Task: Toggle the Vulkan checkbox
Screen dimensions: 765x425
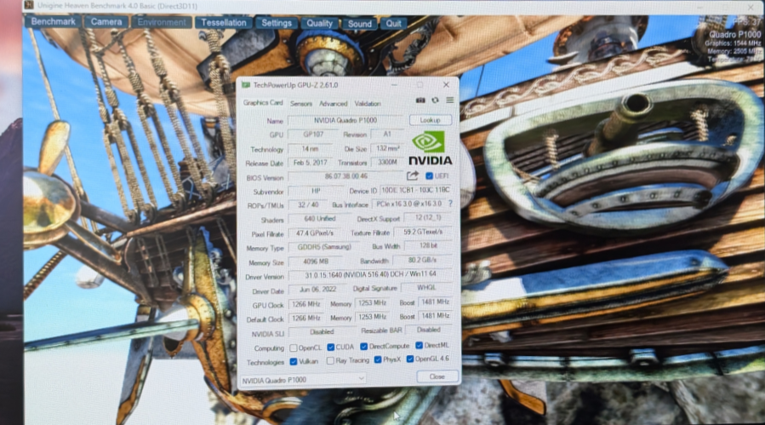Action: pos(294,361)
